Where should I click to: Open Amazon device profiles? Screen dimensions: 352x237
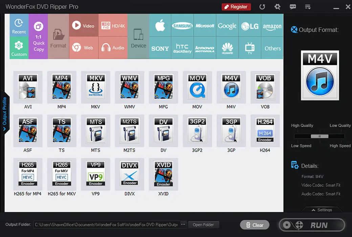coord(272,25)
